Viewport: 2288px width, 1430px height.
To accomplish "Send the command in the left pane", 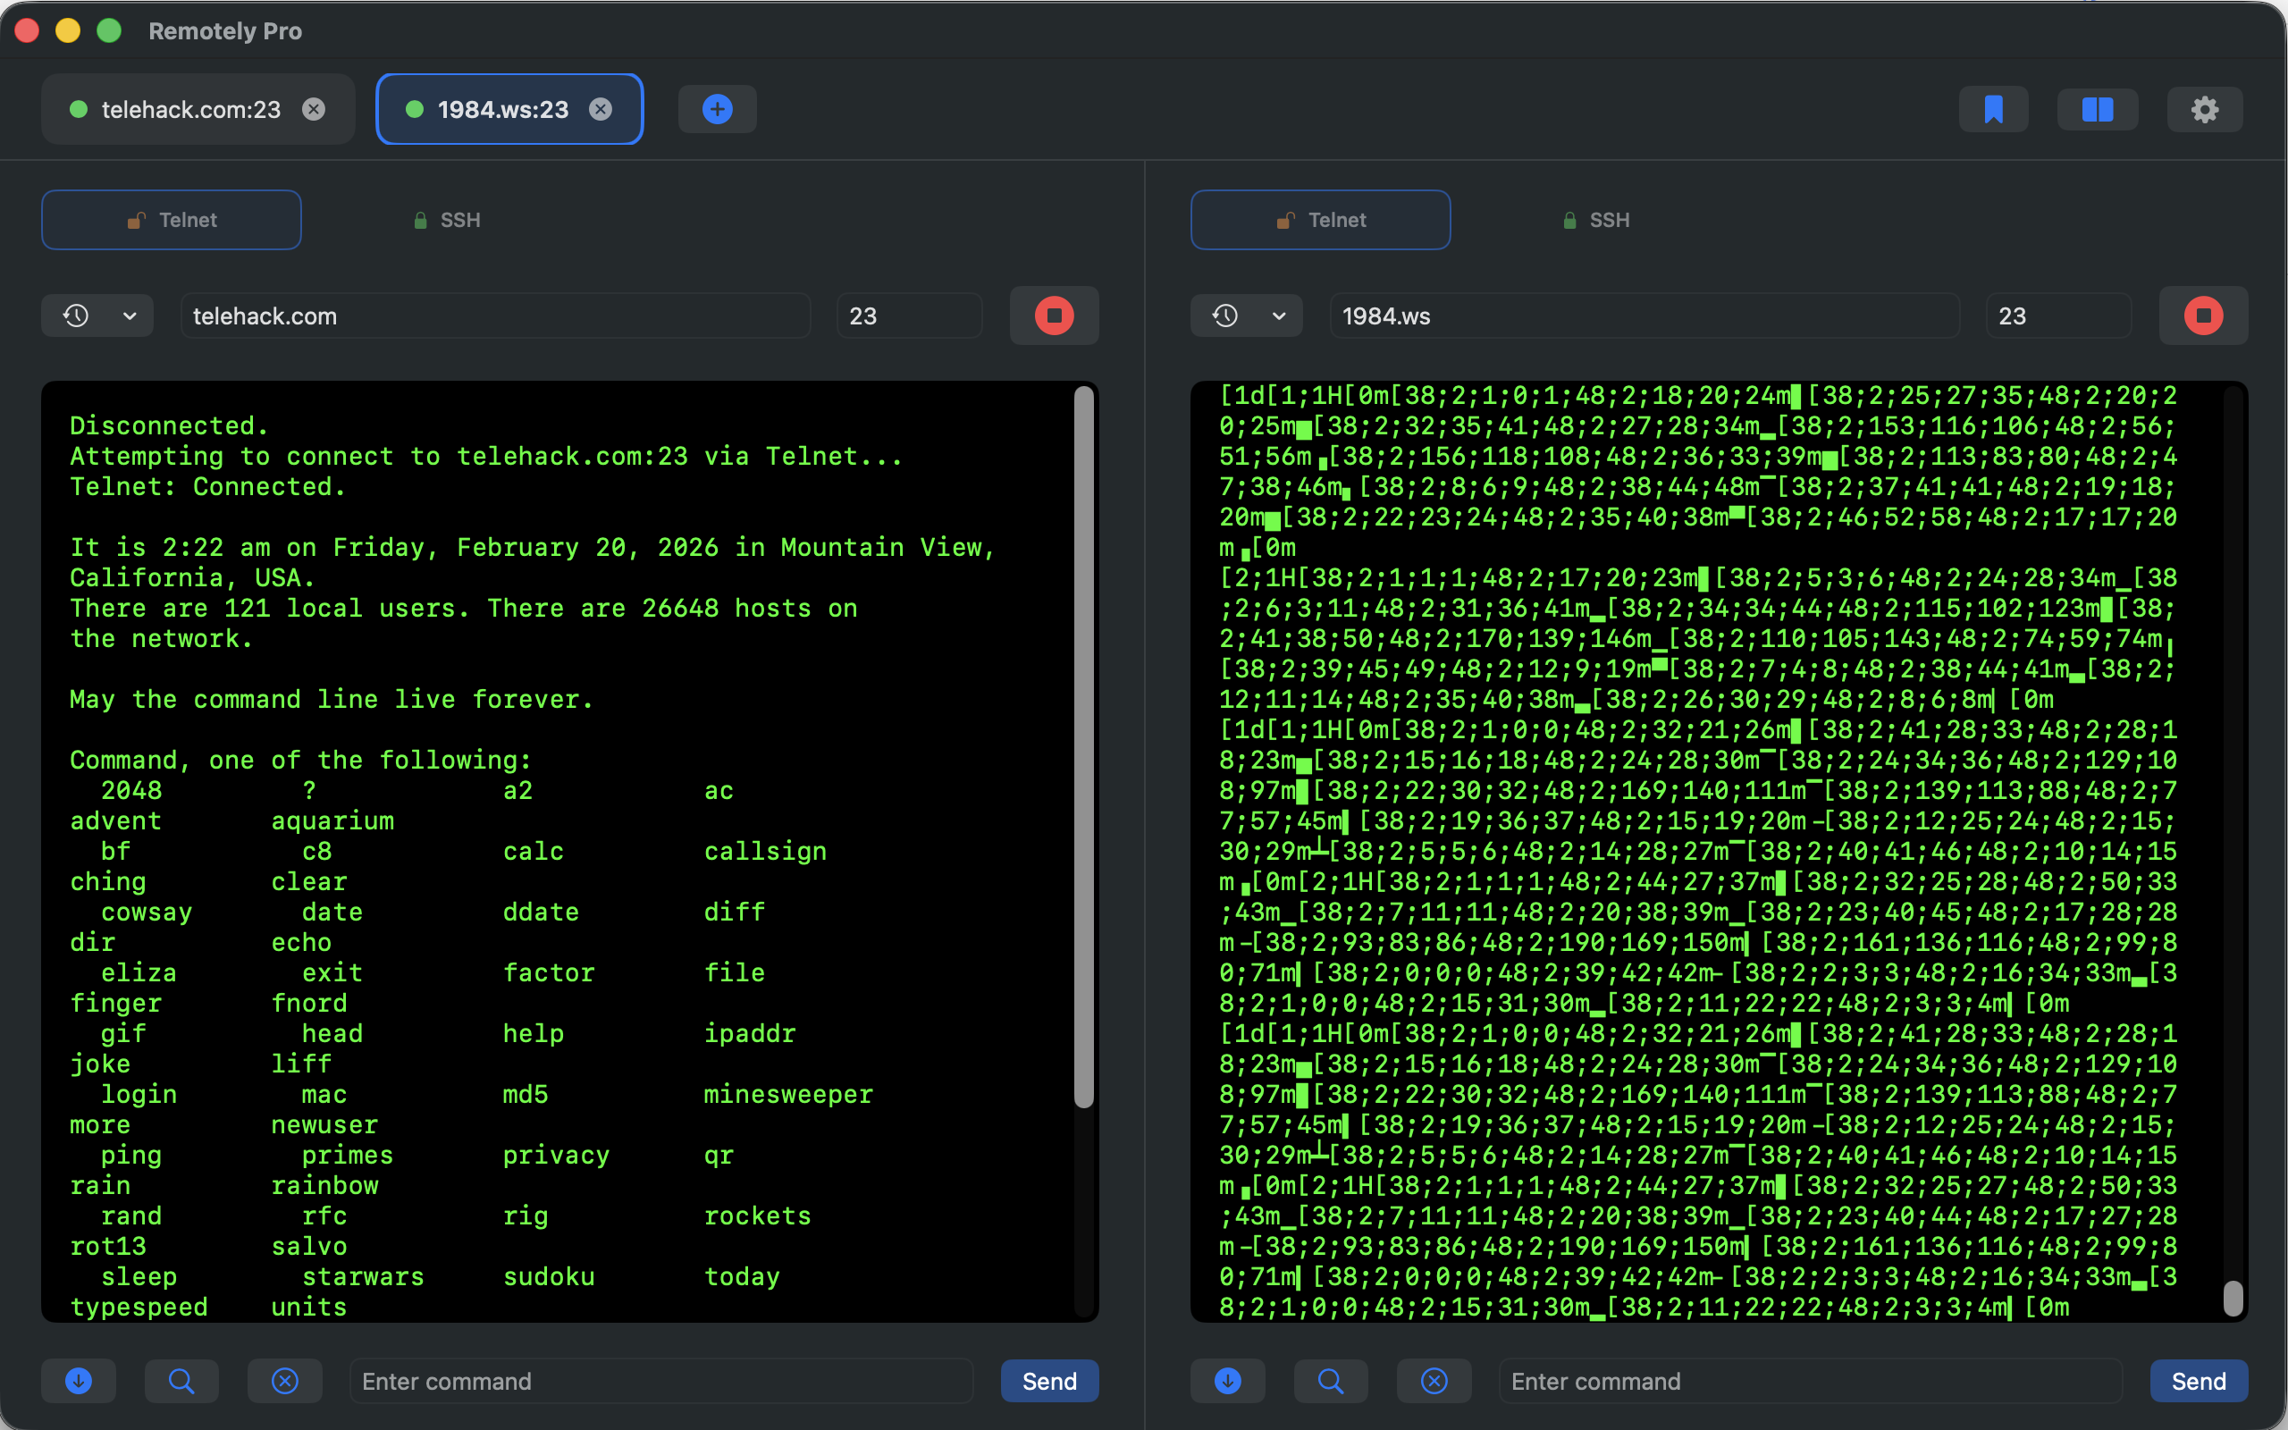I will coord(1049,1381).
